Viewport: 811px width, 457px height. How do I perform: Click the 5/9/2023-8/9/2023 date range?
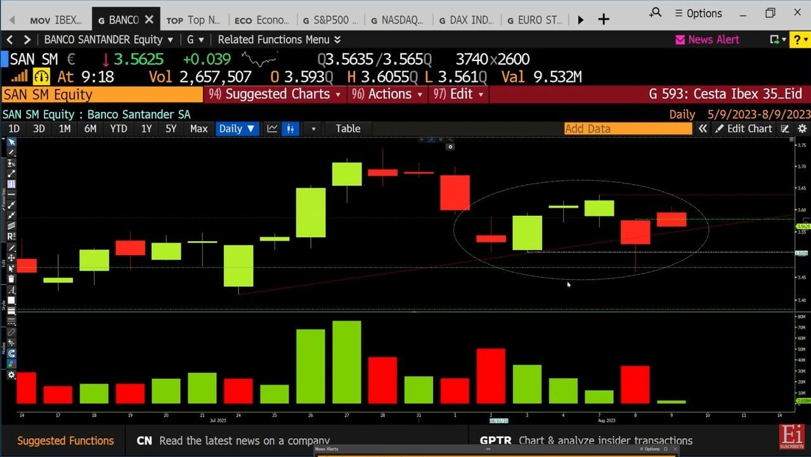pyautogui.click(x=758, y=114)
